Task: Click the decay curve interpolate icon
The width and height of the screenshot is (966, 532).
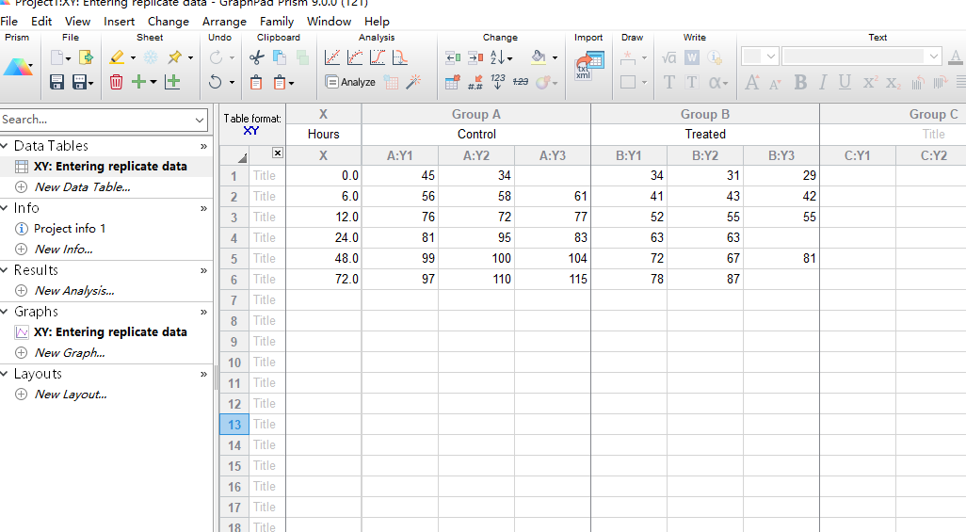Action: coord(400,57)
